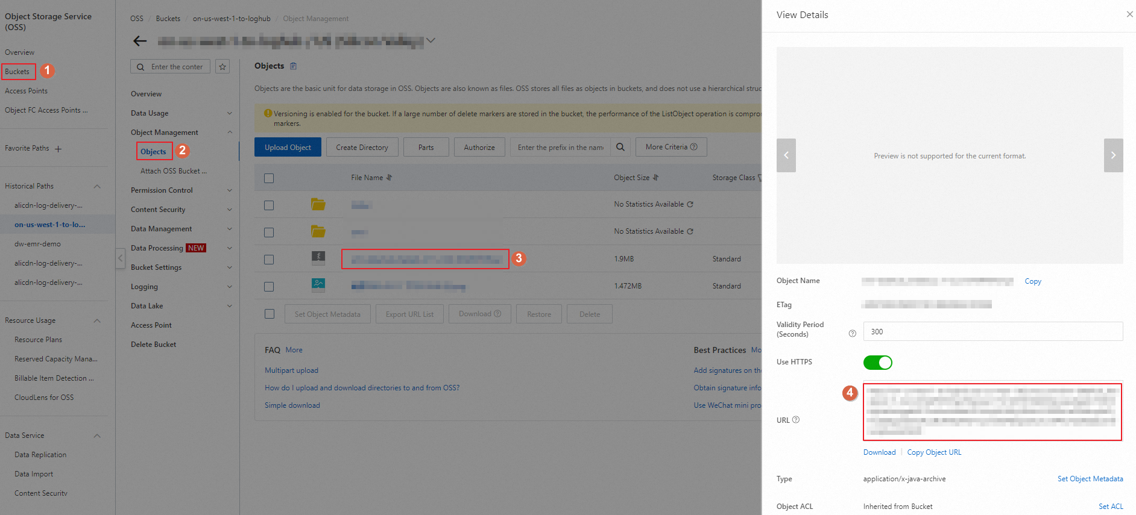The image size is (1136, 515).
Task: Click the help icon on More Criteria button
Action: (694, 147)
